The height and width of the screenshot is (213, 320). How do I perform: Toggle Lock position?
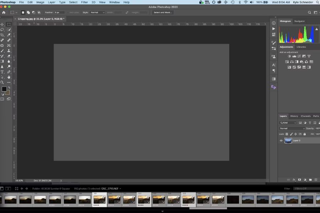(295, 134)
